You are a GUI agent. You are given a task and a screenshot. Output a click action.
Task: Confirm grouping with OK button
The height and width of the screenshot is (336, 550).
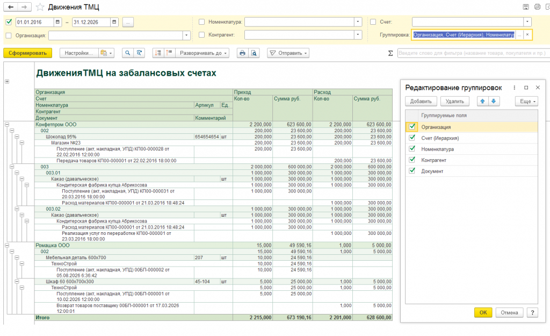tap(483, 312)
